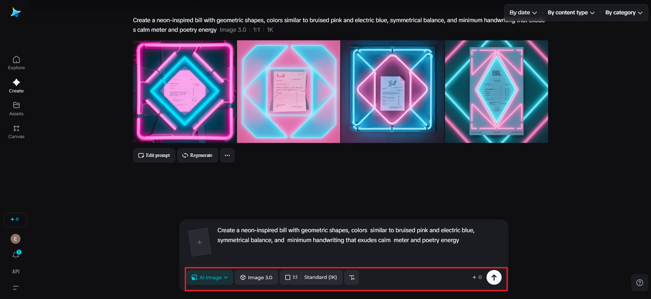Open the Explore page from sidebar
The image size is (651, 299).
[x=16, y=62]
